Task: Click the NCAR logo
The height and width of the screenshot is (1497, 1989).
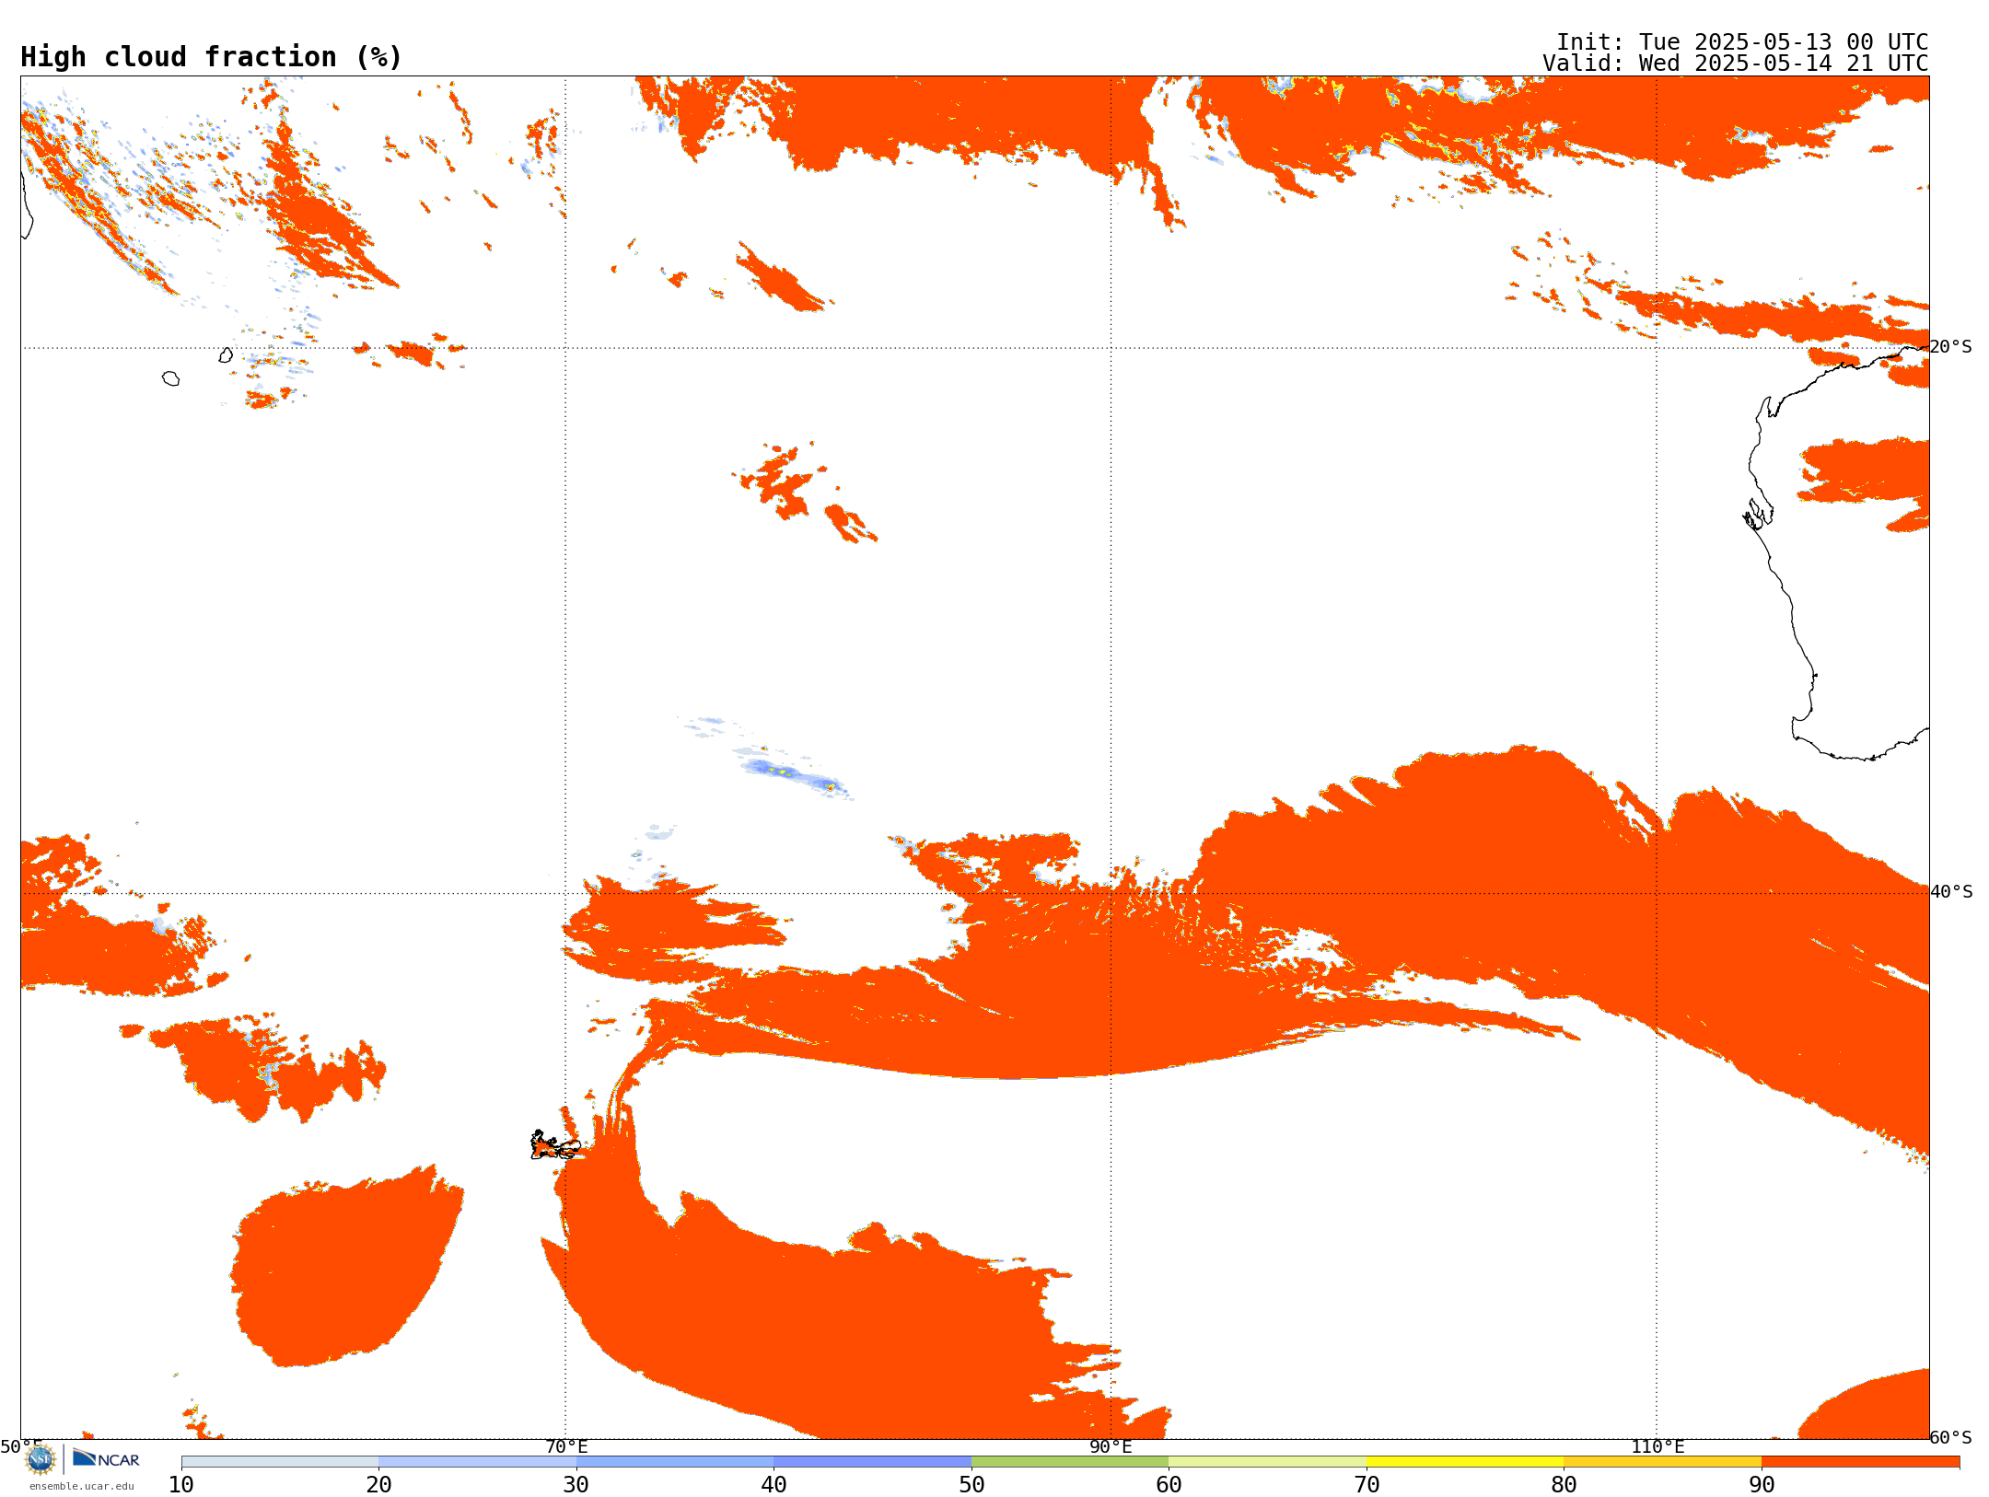Action: [x=106, y=1458]
